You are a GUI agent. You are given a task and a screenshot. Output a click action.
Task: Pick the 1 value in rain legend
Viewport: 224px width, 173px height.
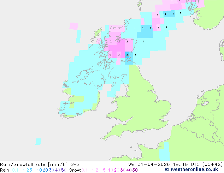tap(24, 170)
